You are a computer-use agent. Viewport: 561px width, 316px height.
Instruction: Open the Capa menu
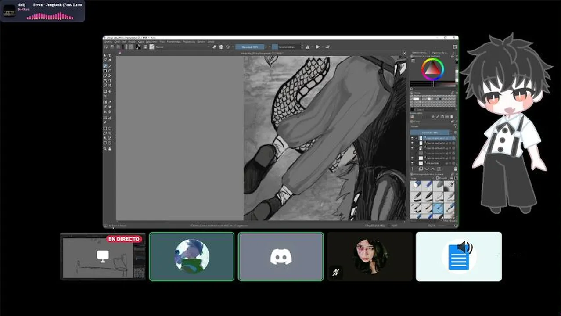click(140, 42)
